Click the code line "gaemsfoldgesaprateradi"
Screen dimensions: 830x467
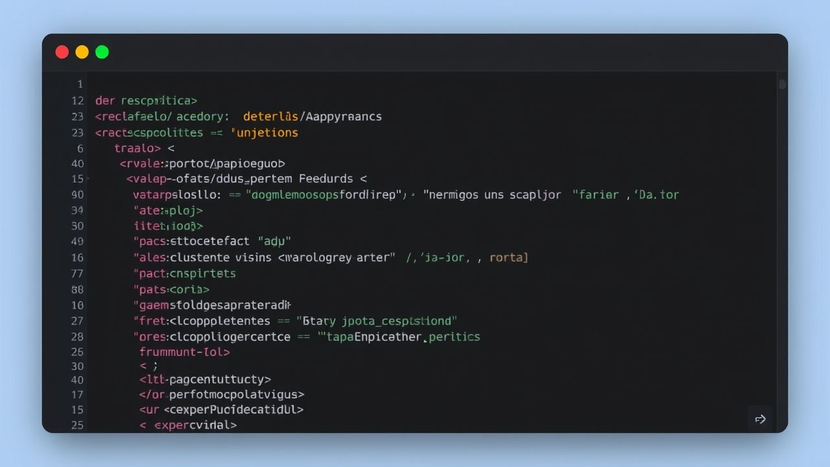click(x=211, y=305)
